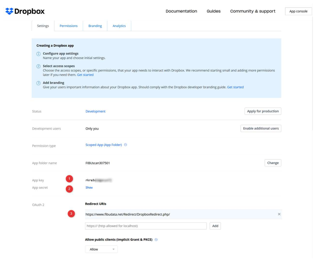Click the Status label
Viewport: 327px width, 267px height.
(x=37, y=111)
